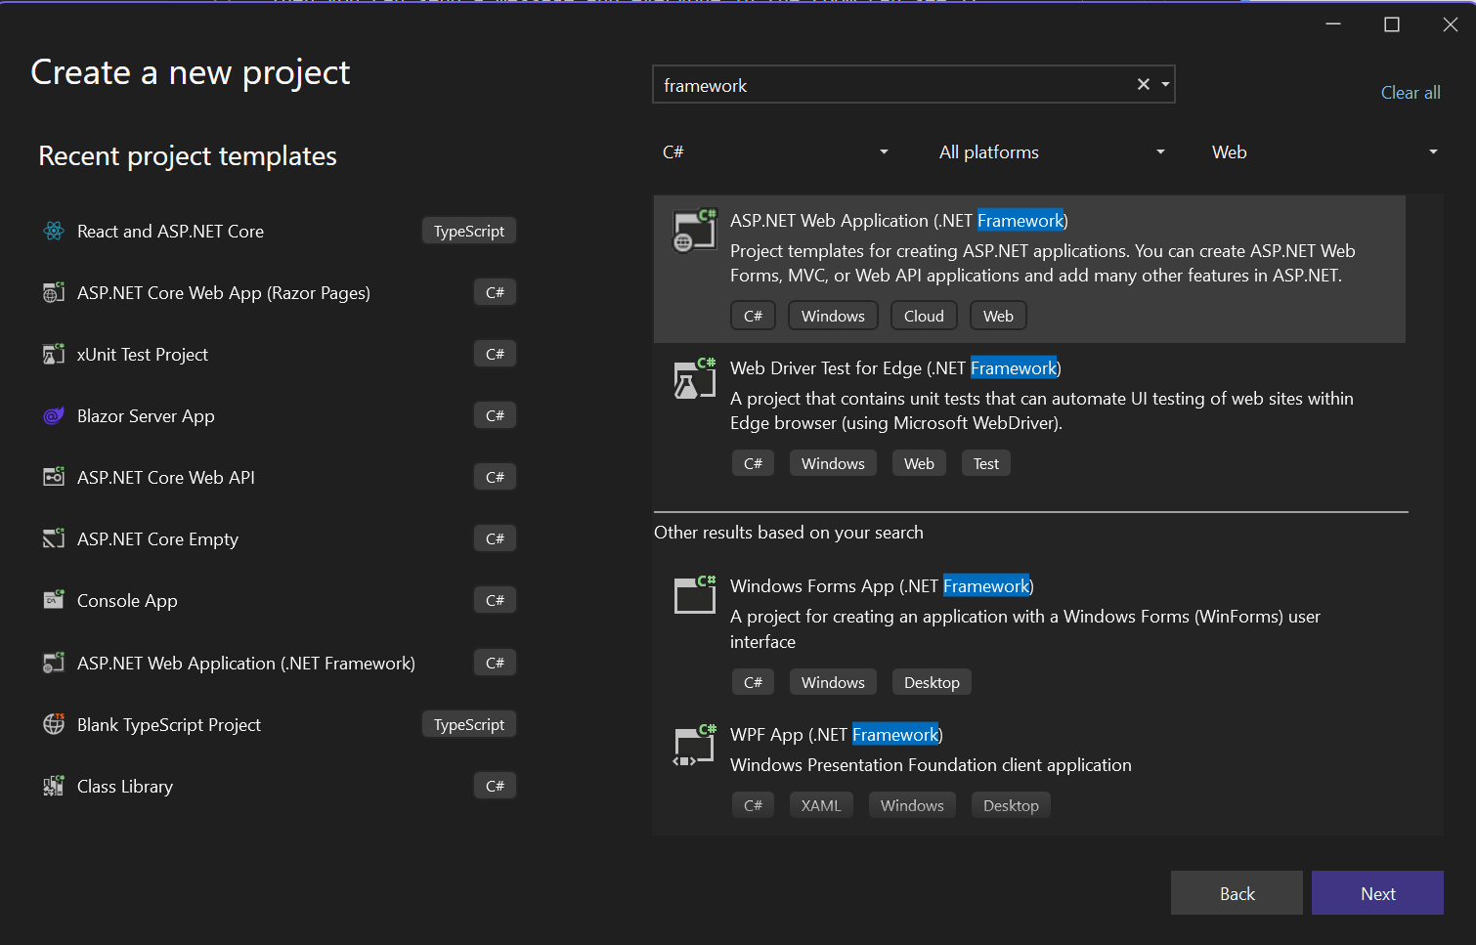Screen dimensions: 1476x945
Task: Click the React and ASP.NET Core template icon
Action: click(54, 232)
